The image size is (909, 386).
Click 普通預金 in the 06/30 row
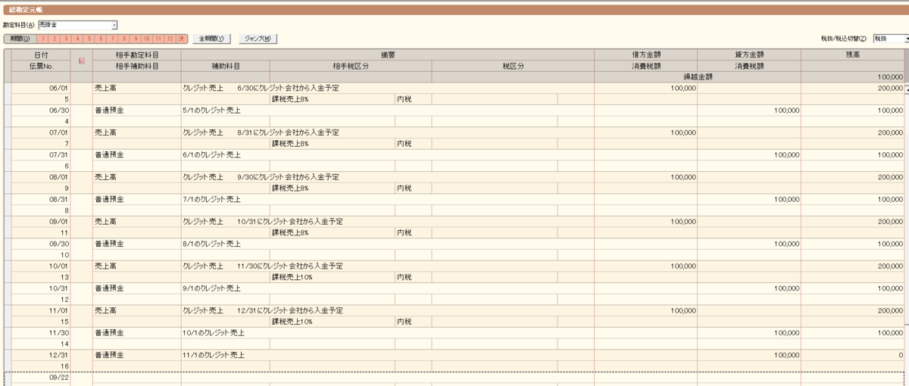click(109, 111)
